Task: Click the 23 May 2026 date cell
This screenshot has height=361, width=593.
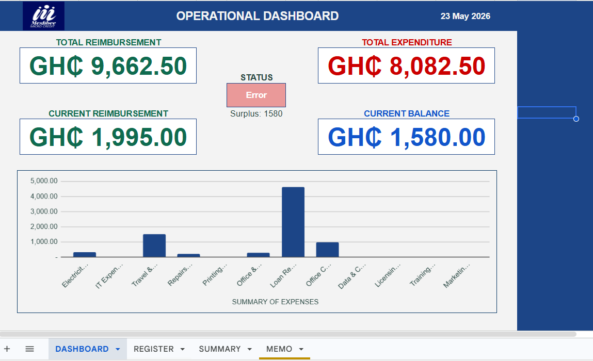Action: (465, 17)
